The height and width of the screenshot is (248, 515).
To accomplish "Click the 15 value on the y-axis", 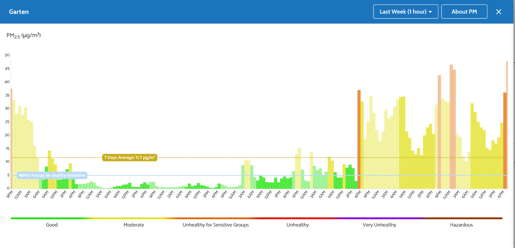I will coord(7,149).
